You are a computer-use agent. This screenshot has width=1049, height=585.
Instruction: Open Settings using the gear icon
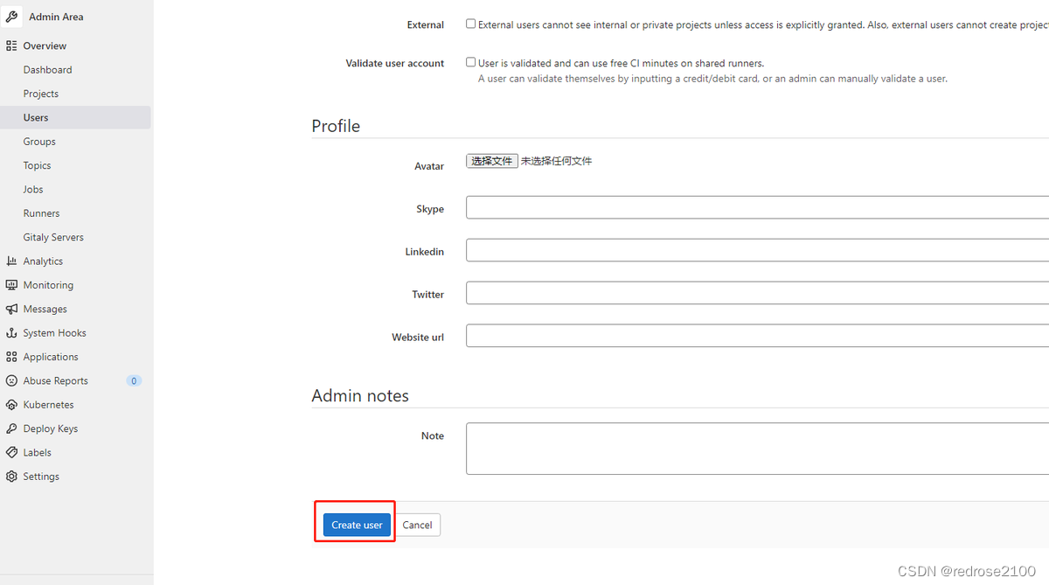click(x=12, y=476)
